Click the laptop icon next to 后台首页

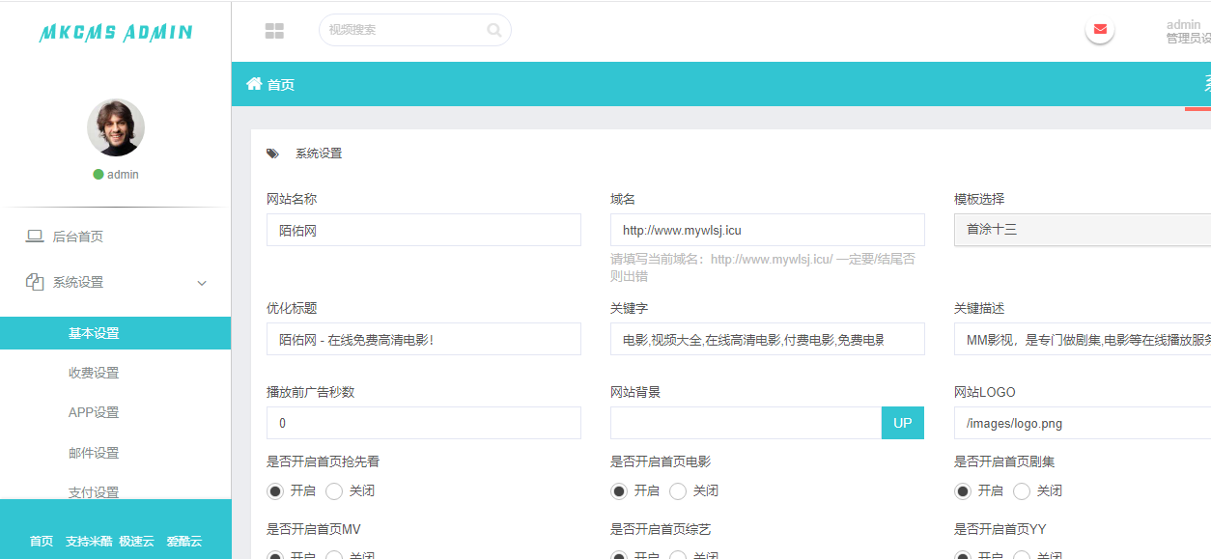coord(35,237)
